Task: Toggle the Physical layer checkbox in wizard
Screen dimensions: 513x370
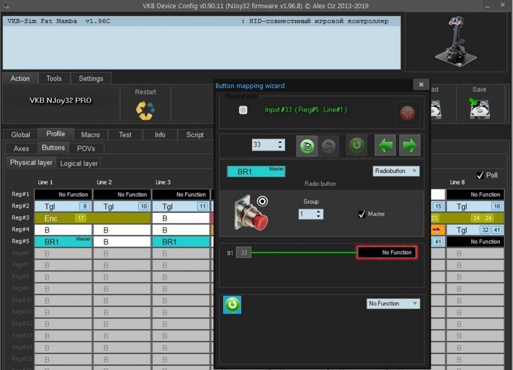Action: click(243, 110)
